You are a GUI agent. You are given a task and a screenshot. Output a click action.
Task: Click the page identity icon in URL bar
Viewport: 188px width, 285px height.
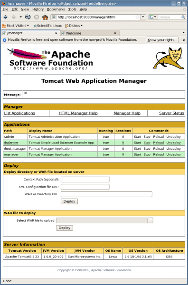click(x=54, y=17)
